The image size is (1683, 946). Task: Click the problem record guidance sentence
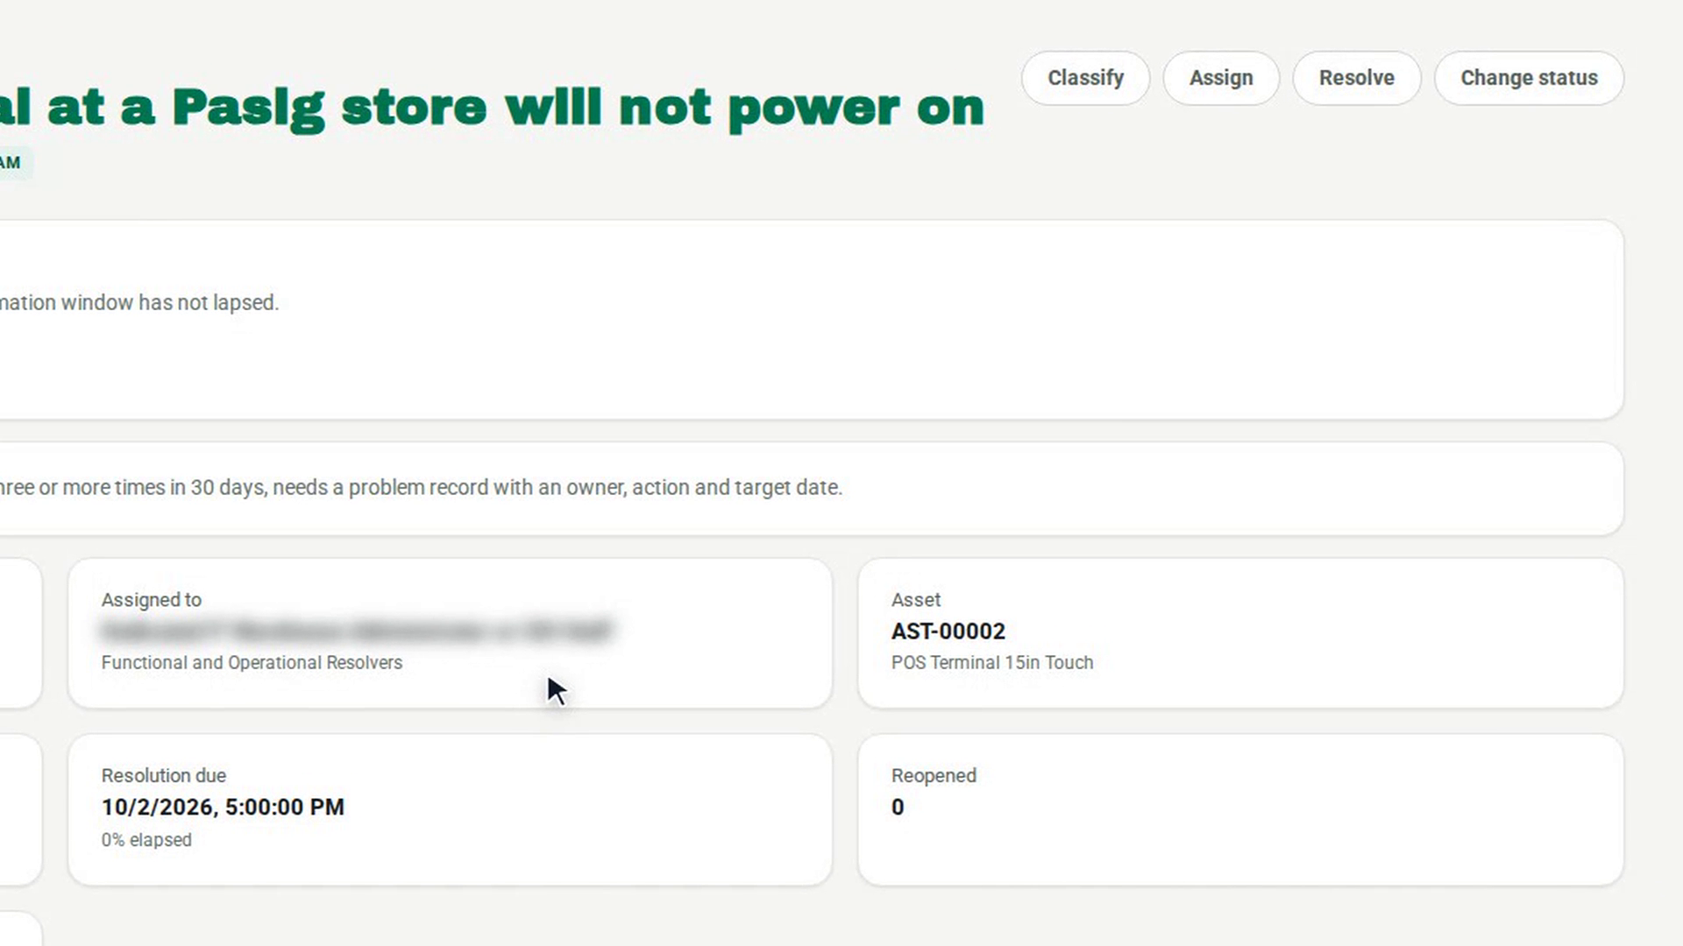pos(421,488)
